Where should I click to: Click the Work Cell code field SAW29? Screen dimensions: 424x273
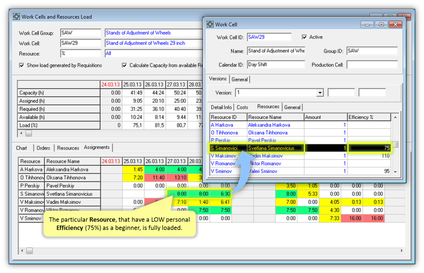click(x=81, y=43)
